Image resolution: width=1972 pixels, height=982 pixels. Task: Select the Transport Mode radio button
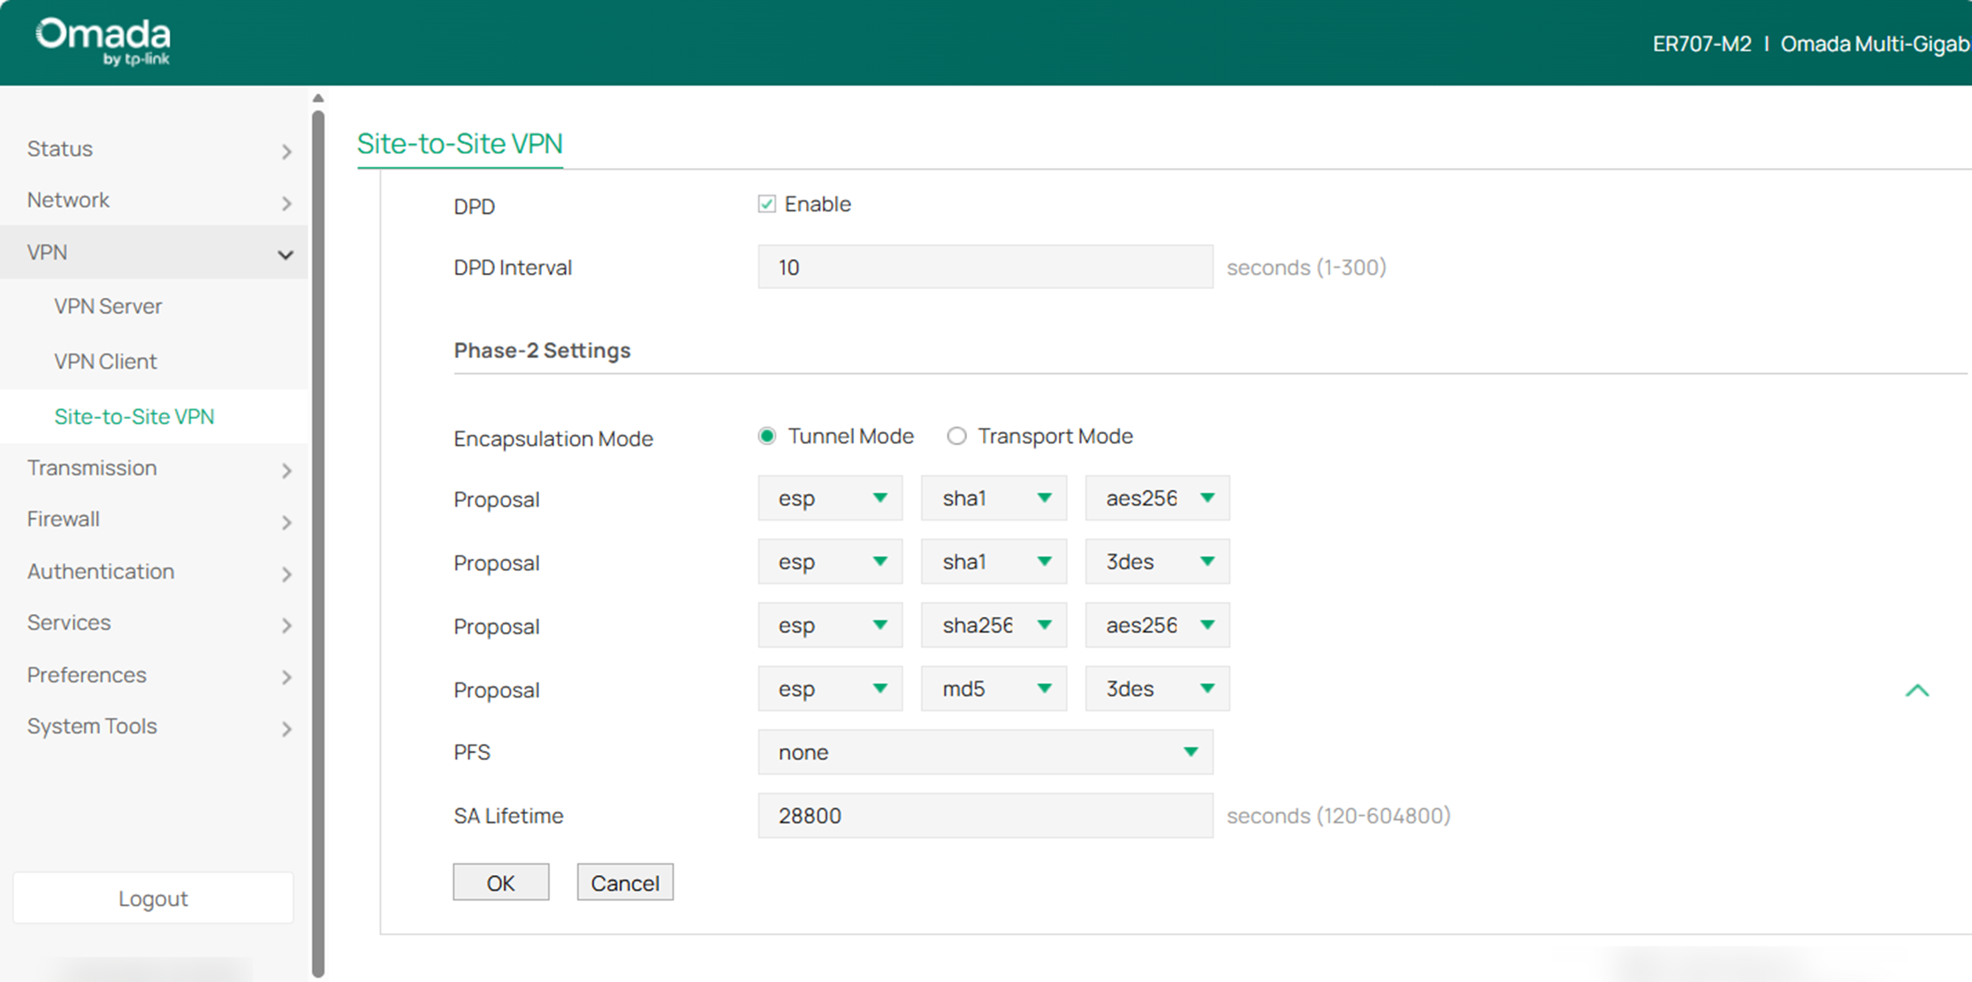pyautogui.click(x=956, y=436)
